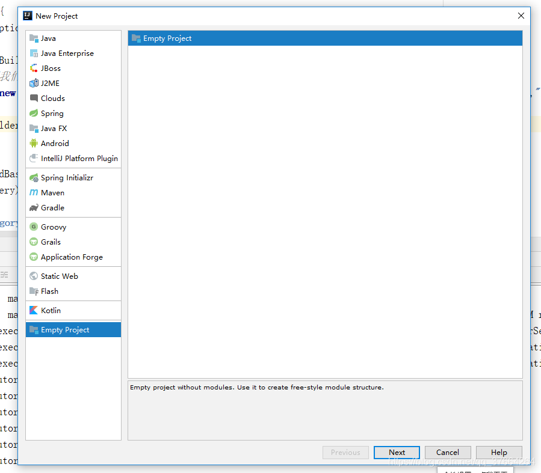The image size is (541, 473).
Task: Click the Empty Project folder icon in the sidebar
Action: (x=34, y=330)
